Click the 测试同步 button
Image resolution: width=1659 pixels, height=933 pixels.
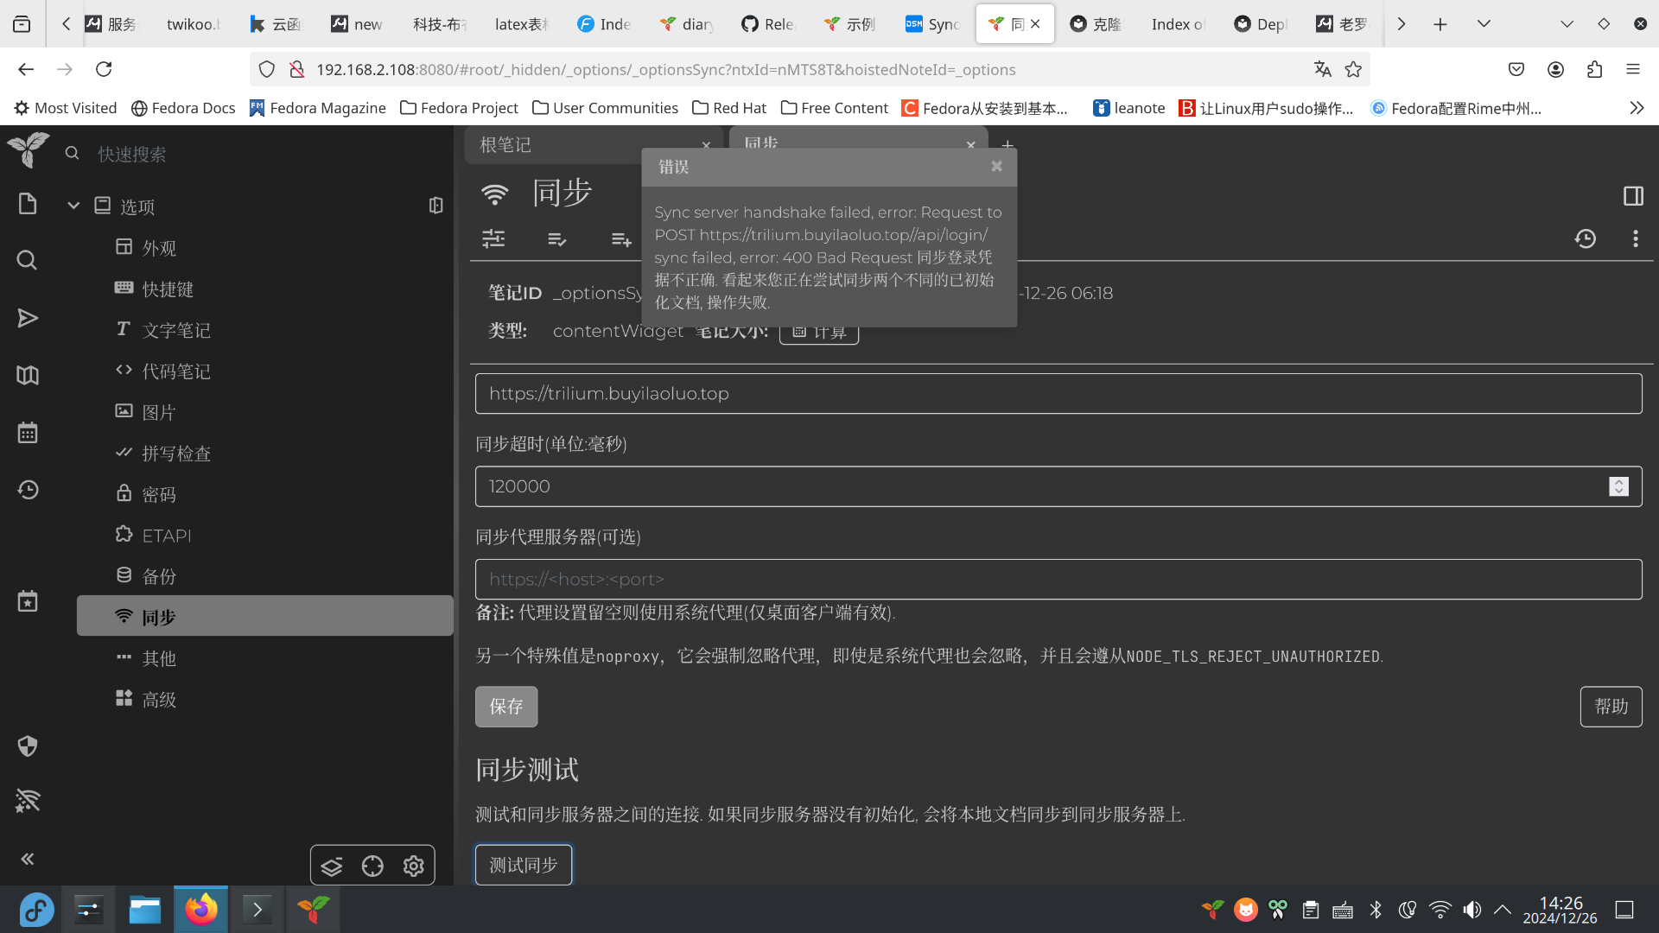coord(524,865)
